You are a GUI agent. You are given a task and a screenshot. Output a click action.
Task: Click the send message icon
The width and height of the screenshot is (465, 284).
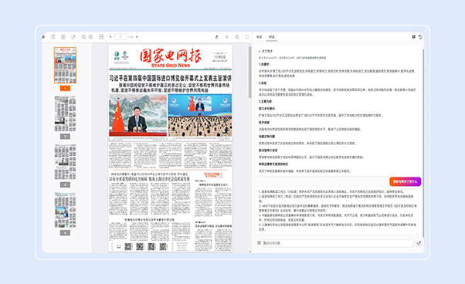[419, 243]
